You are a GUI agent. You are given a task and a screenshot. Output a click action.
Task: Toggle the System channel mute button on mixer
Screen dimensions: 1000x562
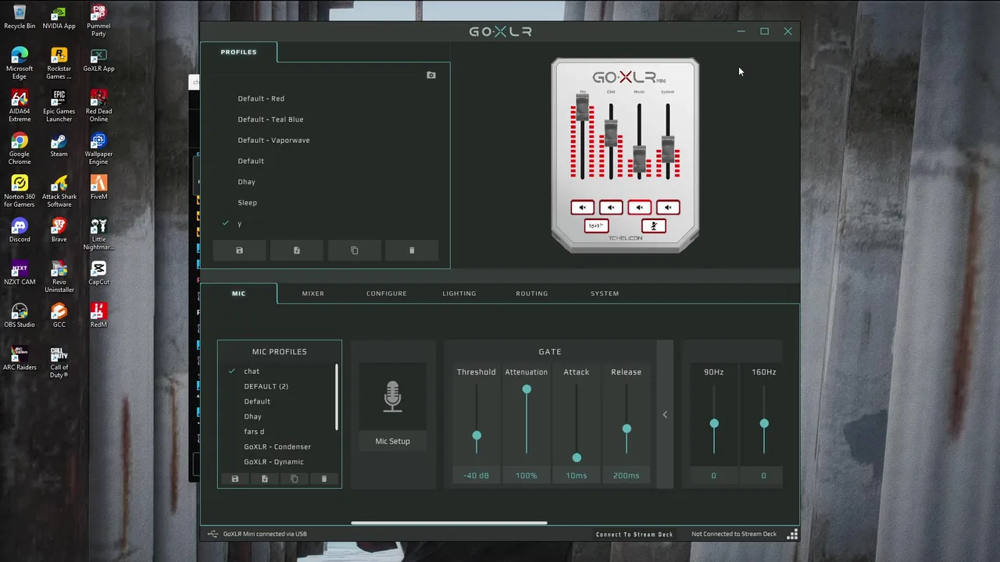click(668, 207)
